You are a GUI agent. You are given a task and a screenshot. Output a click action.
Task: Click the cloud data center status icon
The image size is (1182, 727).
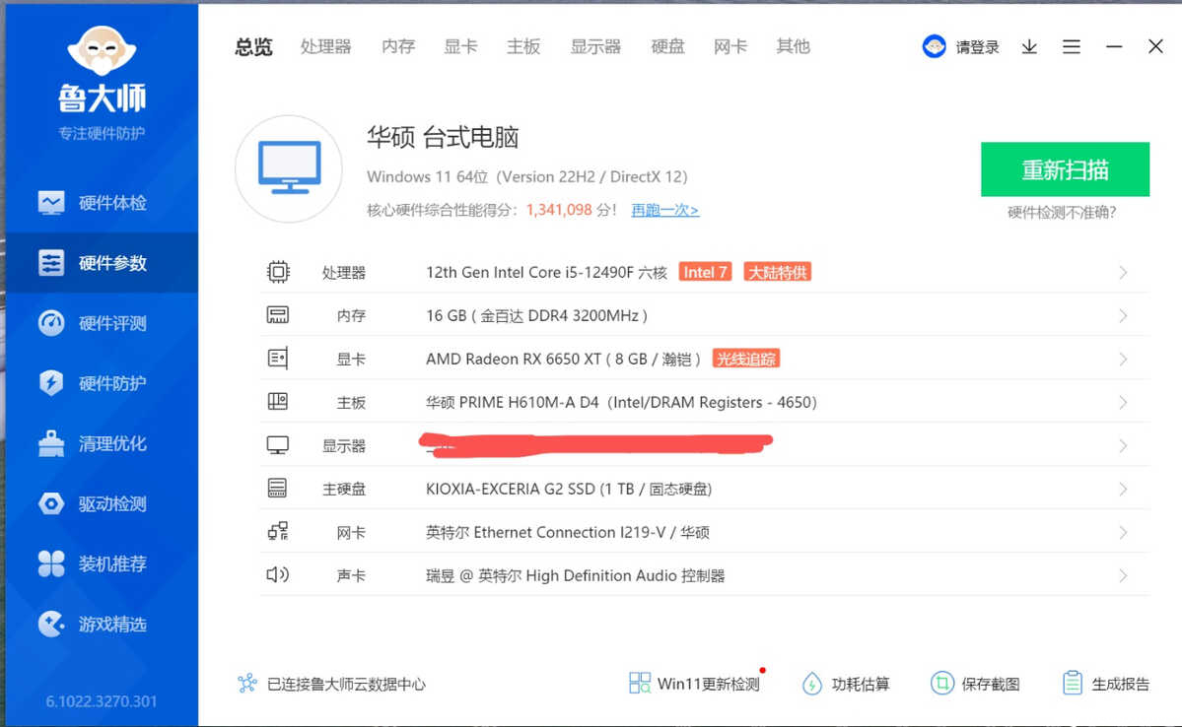click(x=247, y=684)
